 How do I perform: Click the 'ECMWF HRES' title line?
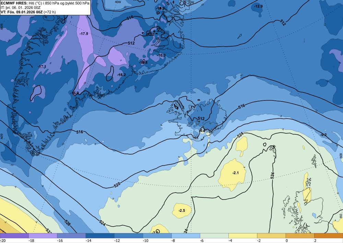pos(45,3)
